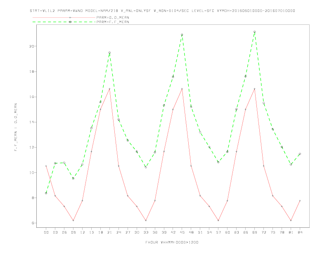Image resolution: width=327 pixels, height=253 pixels.
Task: Click x-axis forecast hour label 69
Action: [255, 232]
